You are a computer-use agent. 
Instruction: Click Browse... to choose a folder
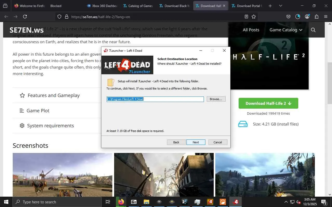pos(216,99)
